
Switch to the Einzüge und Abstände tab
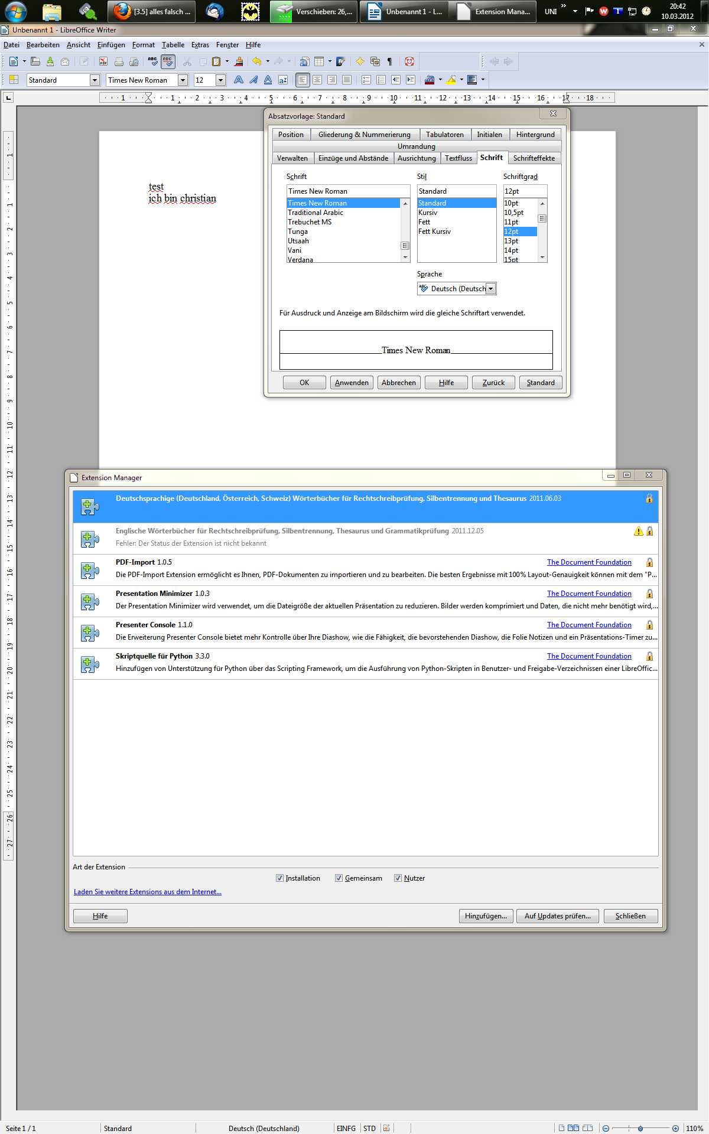353,158
